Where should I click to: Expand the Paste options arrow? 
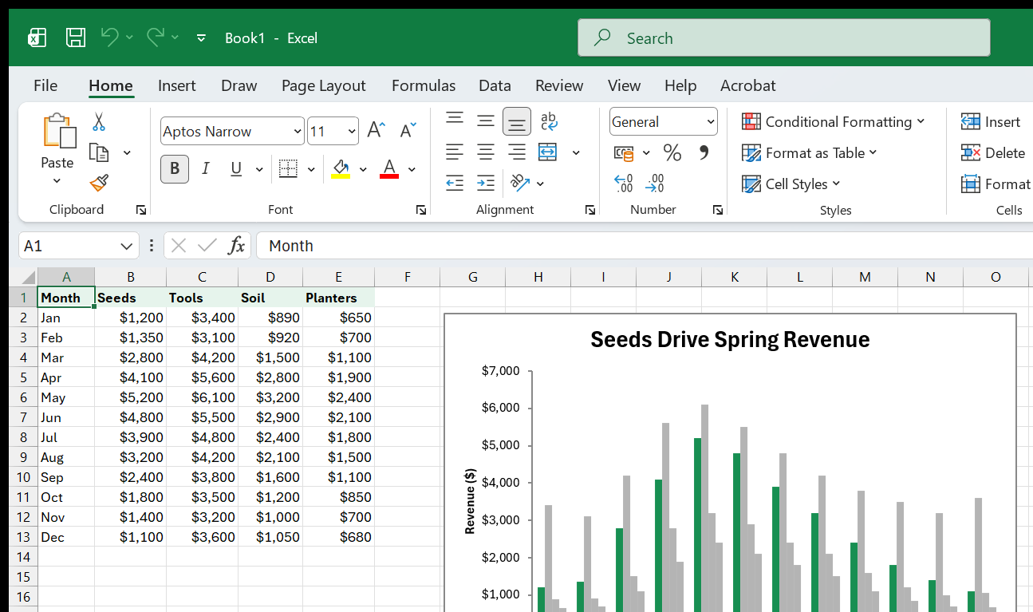57,181
